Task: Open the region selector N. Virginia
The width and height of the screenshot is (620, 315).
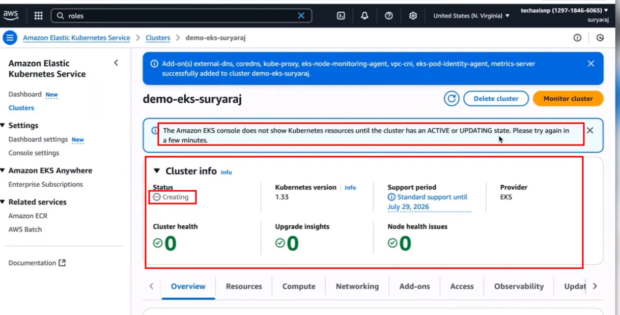Action: [471, 16]
